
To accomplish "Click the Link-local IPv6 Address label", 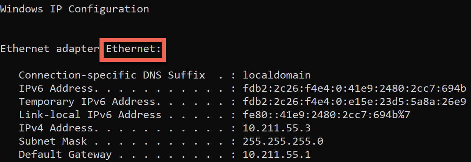I will (x=90, y=115).
